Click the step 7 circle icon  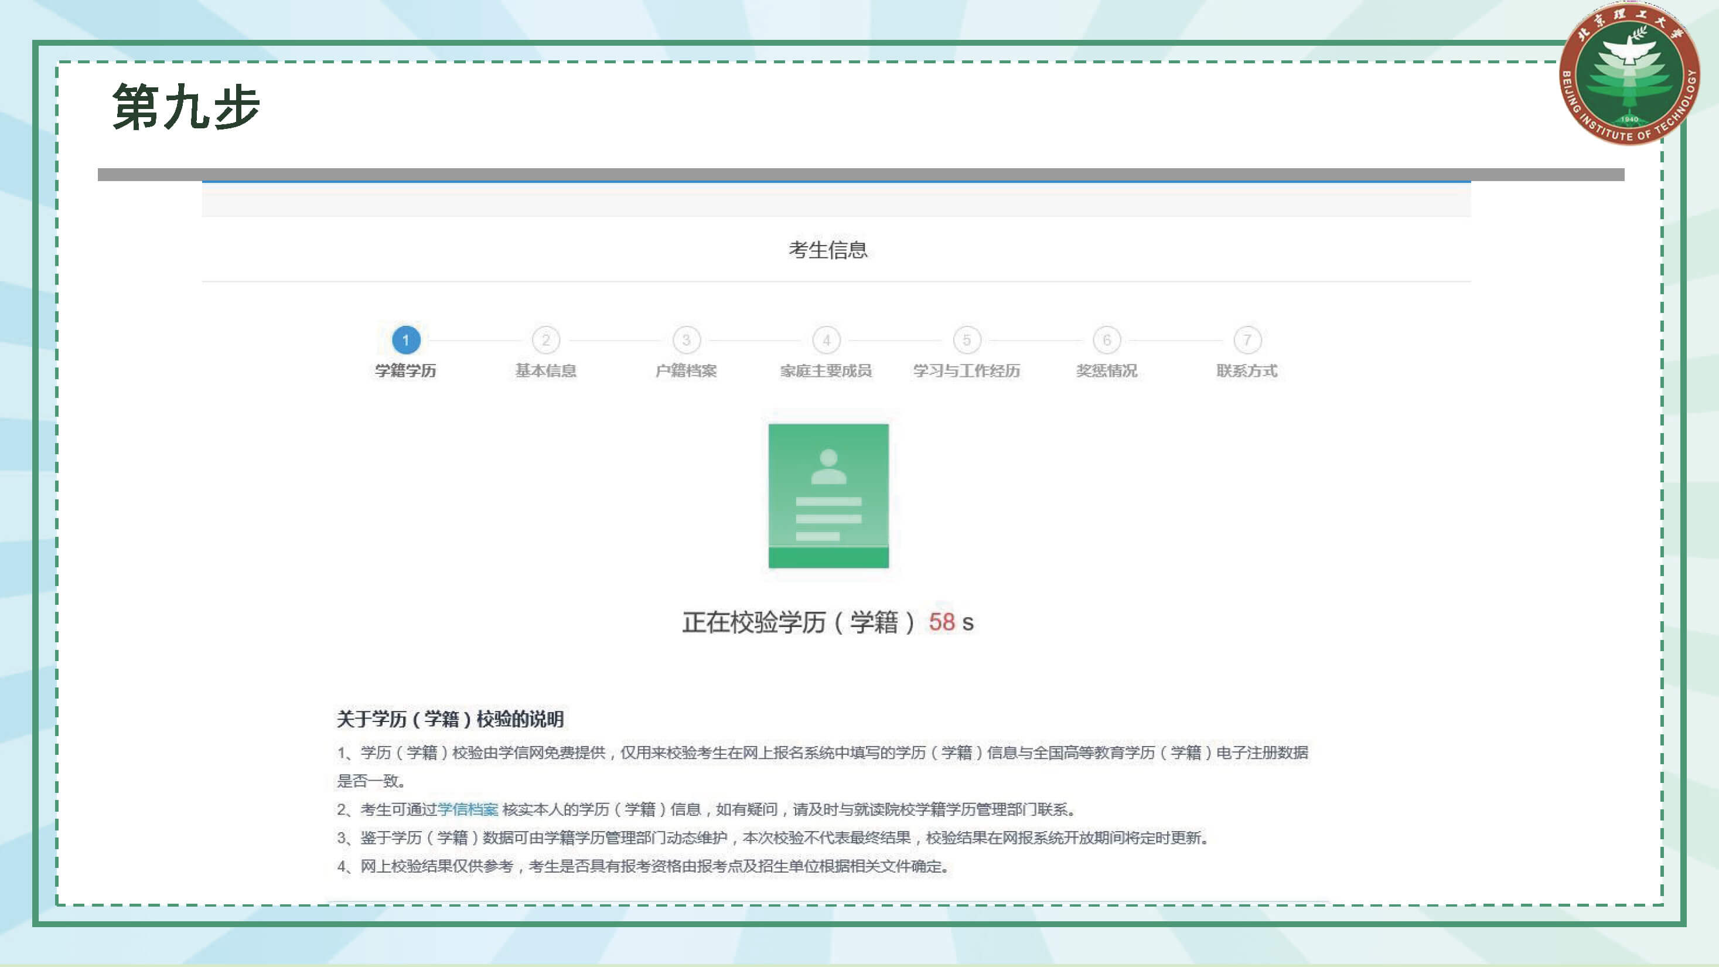click(x=1247, y=341)
